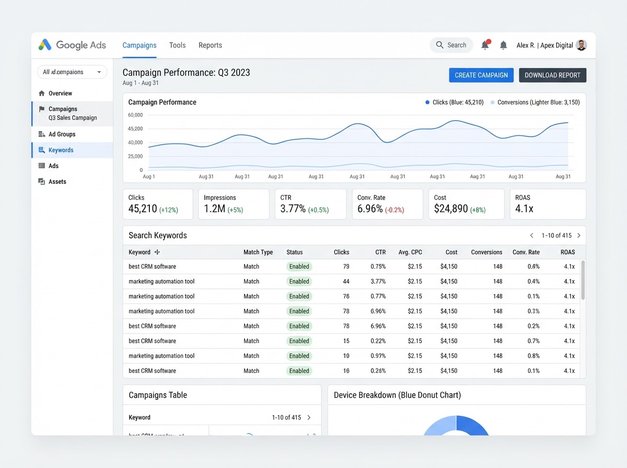Open the Reports tab
Image resolution: width=627 pixels, height=468 pixels.
(x=210, y=45)
